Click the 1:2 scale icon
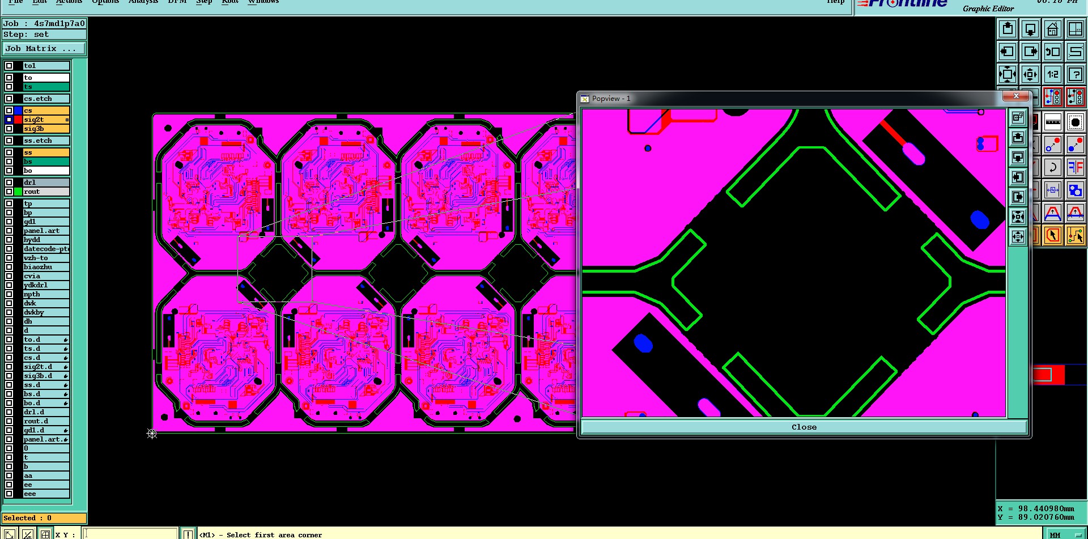 (1053, 74)
